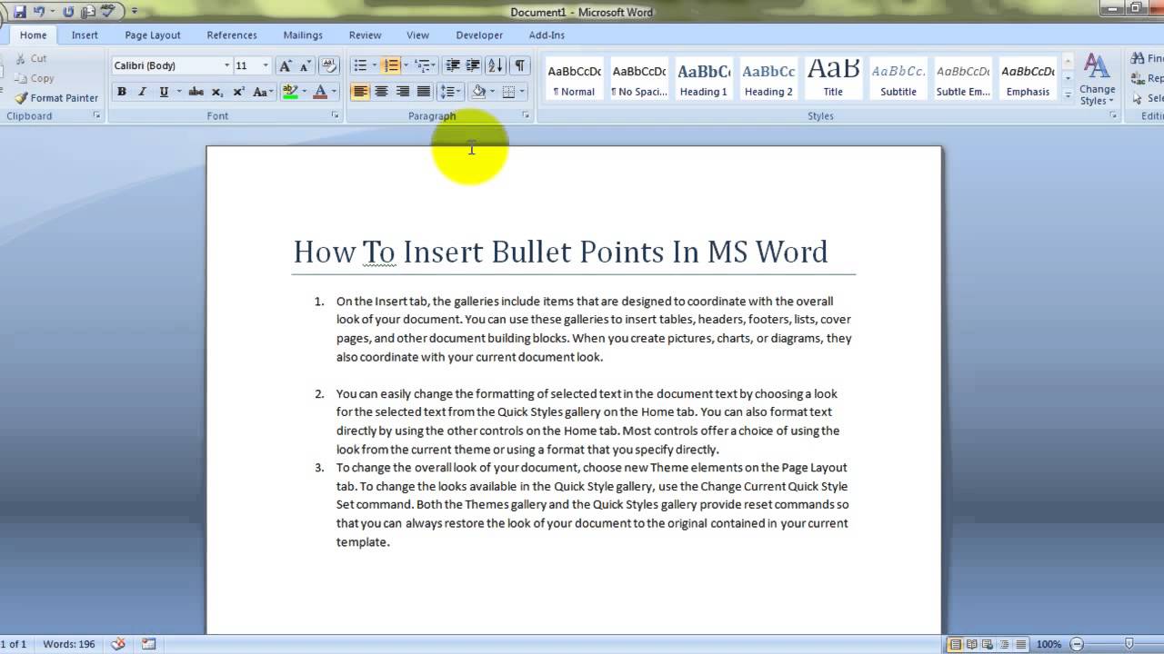Expand the Font dialog launcher
1164x654 pixels.
[335, 115]
